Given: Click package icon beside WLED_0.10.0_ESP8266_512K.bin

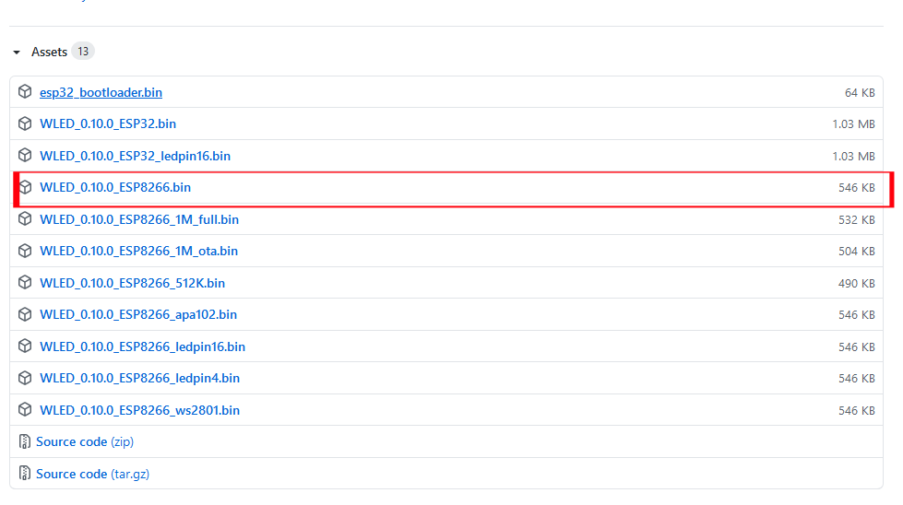Looking at the screenshot, I should tap(25, 282).
